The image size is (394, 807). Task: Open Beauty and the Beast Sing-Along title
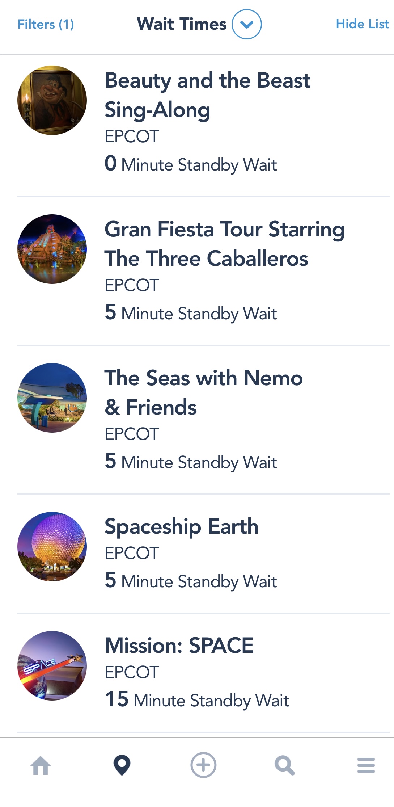click(207, 95)
